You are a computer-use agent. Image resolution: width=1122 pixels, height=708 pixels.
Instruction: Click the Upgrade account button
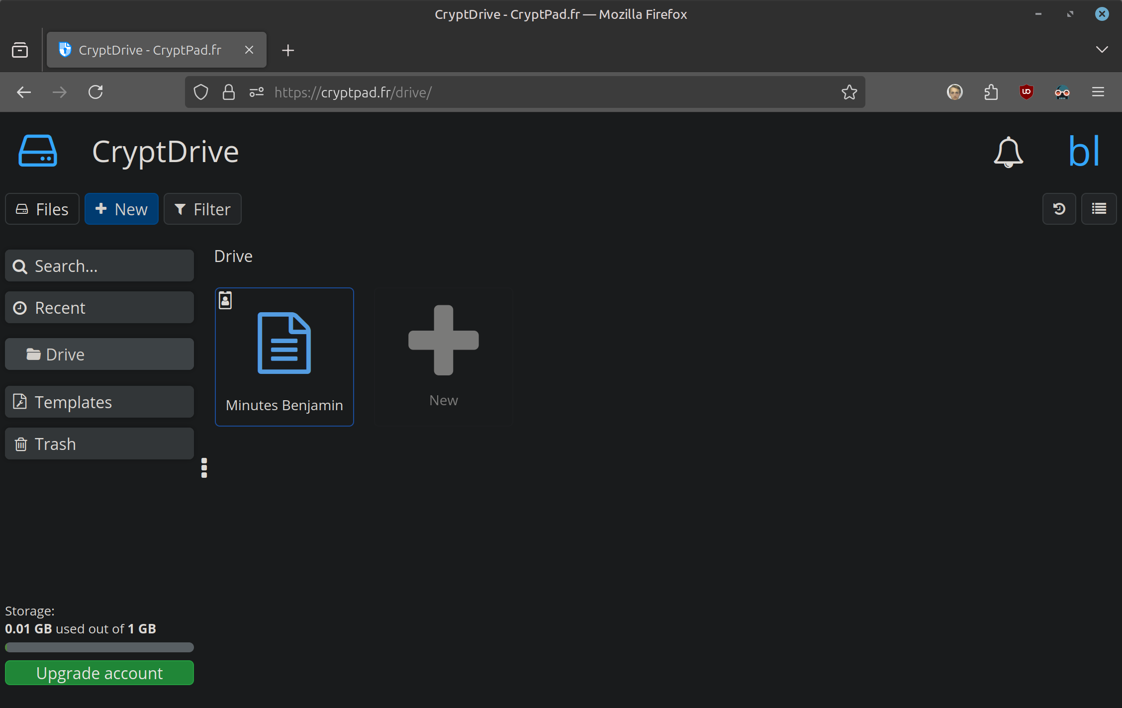pos(99,673)
